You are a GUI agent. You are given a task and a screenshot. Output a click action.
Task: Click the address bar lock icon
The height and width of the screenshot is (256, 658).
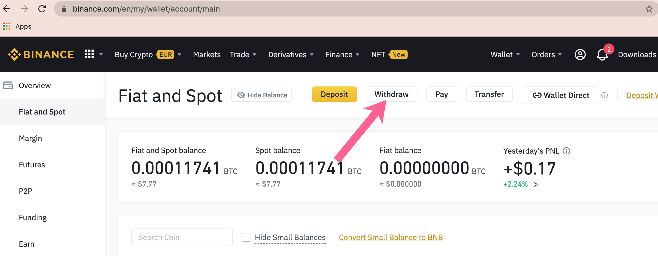pyautogui.click(x=64, y=9)
